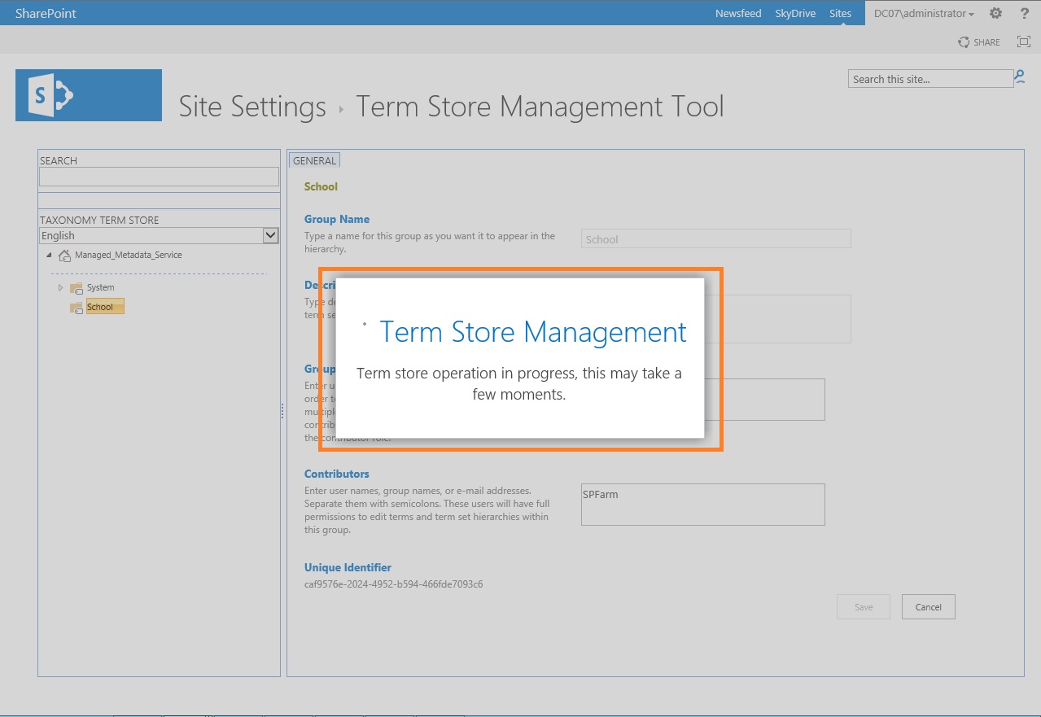The width and height of the screenshot is (1041, 717).
Task: Select the Managed_Metadata_Service store icon
Action: point(64,255)
